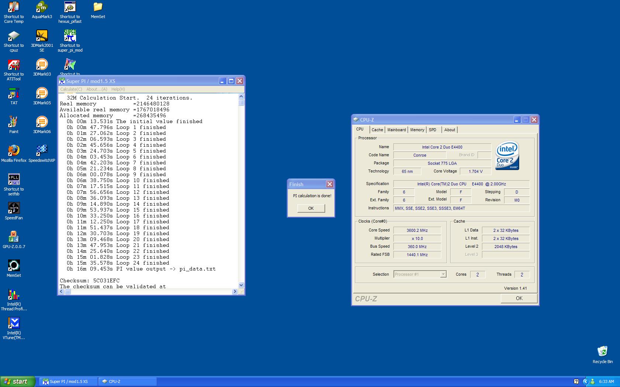This screenshot has height=387, width=620.
Task: Close the Finish dialog
Action: pyautogui.click(x=330, y=184)
